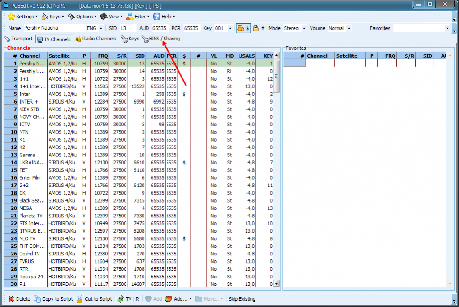459x307 pixels.
Task: Toggle the lock (#) channel button
Action: (259, 28)
